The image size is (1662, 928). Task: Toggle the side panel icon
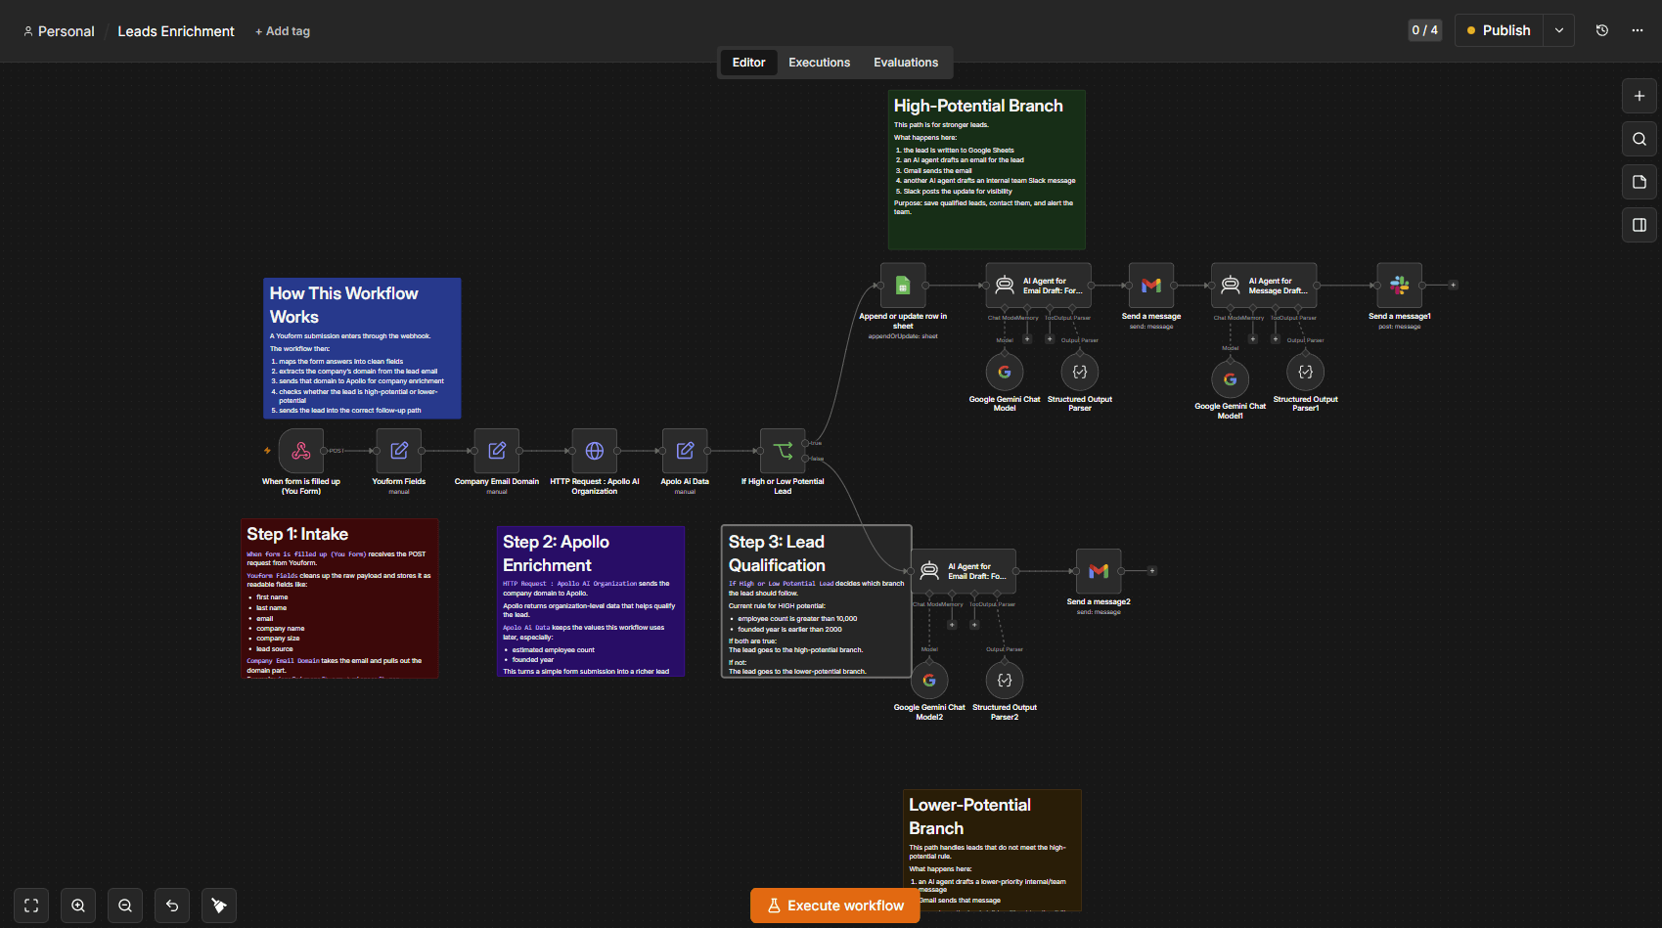pos(1640,225)
